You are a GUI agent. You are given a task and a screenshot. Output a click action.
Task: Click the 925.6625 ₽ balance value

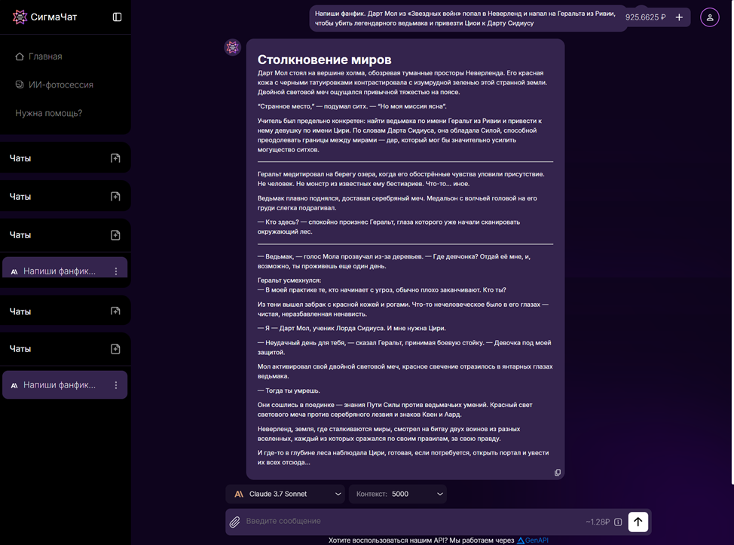[x=646, y=17]
